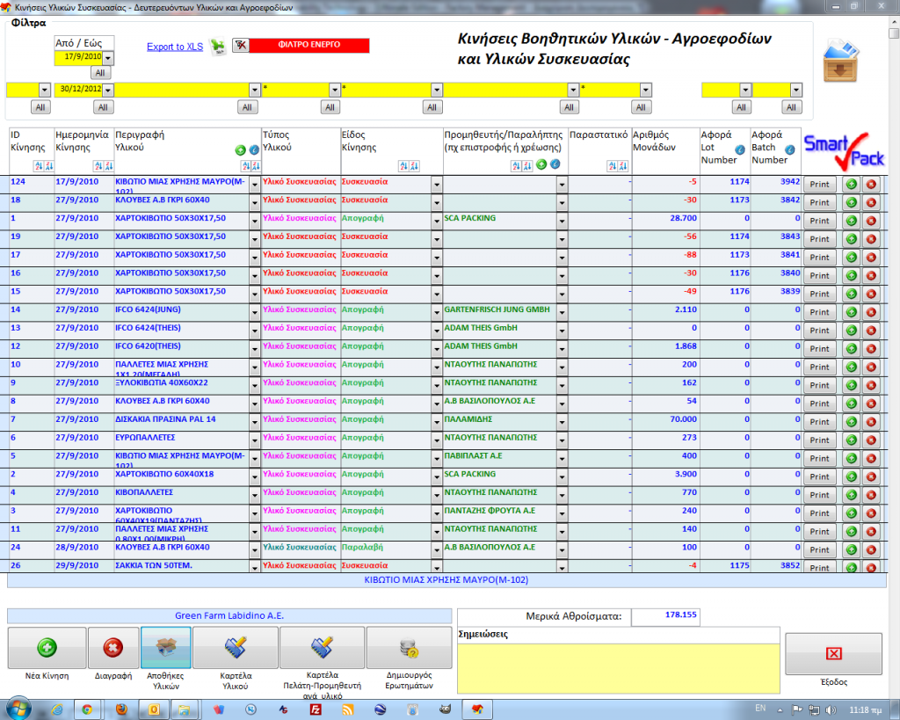Screen dimensions: 900x720
Task: Open the Batch Number filter dropdown
Action: point(795,91)
